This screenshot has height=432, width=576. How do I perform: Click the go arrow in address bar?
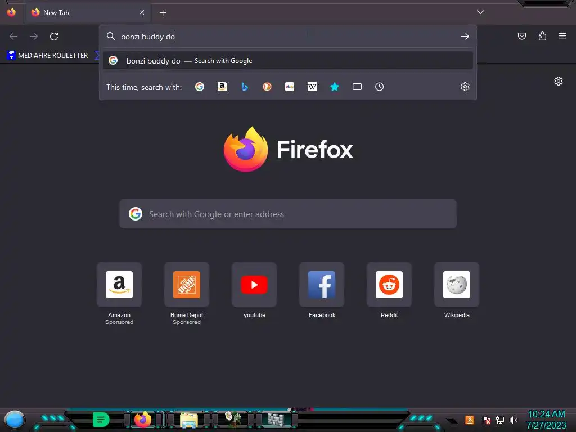click(x=465, y=37)
